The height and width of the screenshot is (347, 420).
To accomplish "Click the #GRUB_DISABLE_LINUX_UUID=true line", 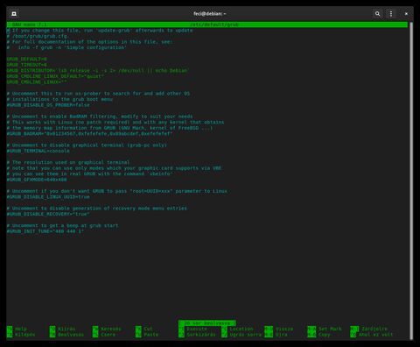I will 48,197.
